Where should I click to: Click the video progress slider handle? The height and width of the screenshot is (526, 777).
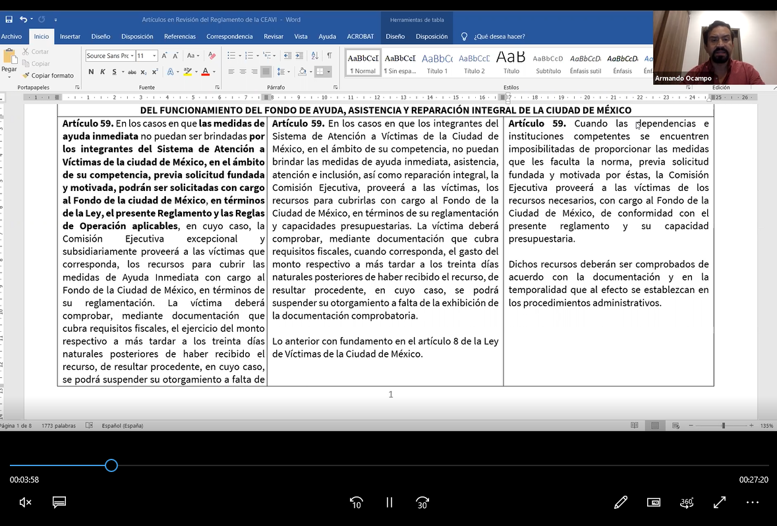pyautogui.click(x=111, y=465)
